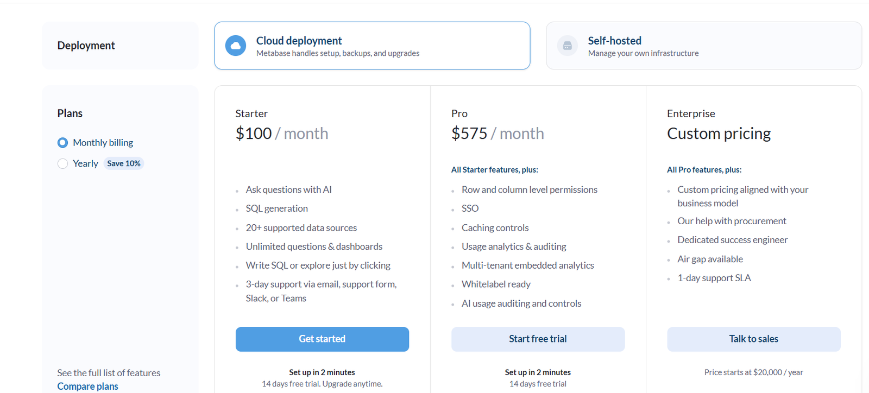Click the cloud icon in Cloud deployment

point(236,46)
